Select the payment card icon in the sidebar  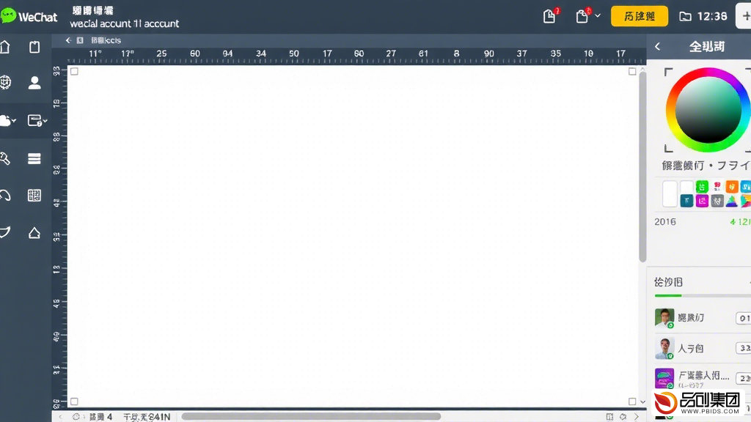(x=34, y=121)
